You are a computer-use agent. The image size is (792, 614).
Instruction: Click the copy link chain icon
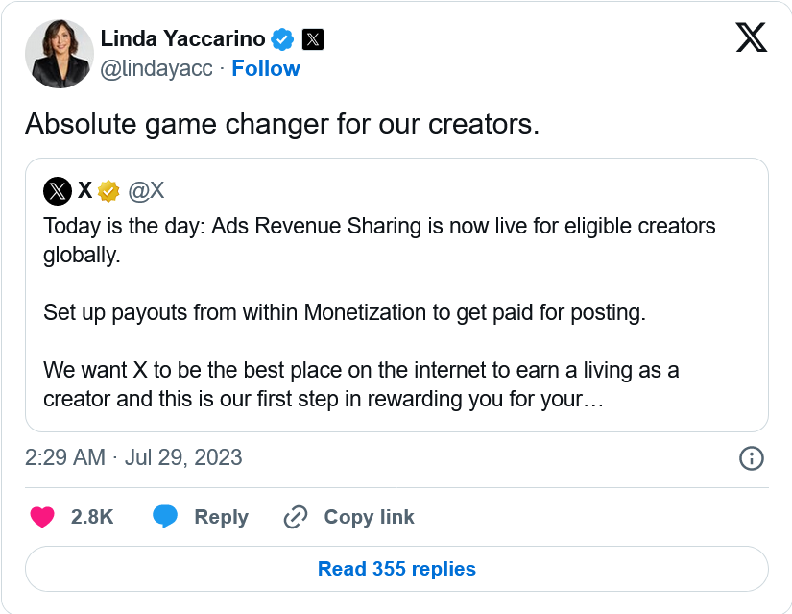pos(295,518)
